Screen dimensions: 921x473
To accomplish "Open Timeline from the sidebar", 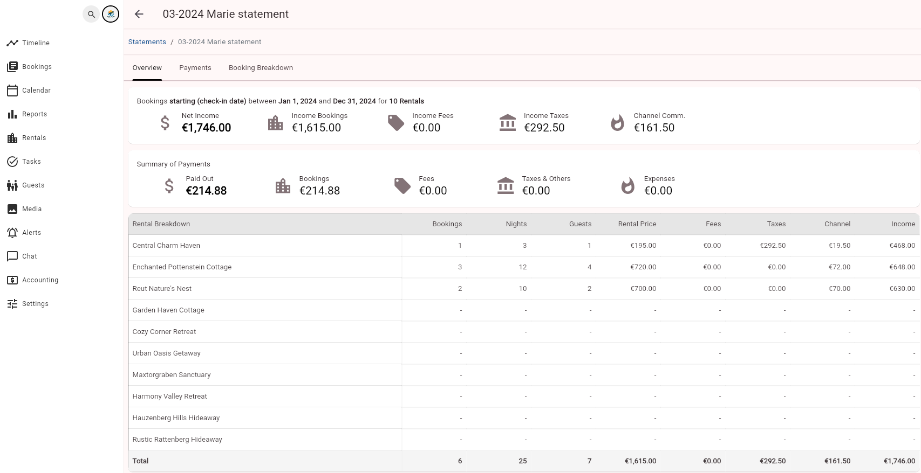I will (x=36, y=43).
